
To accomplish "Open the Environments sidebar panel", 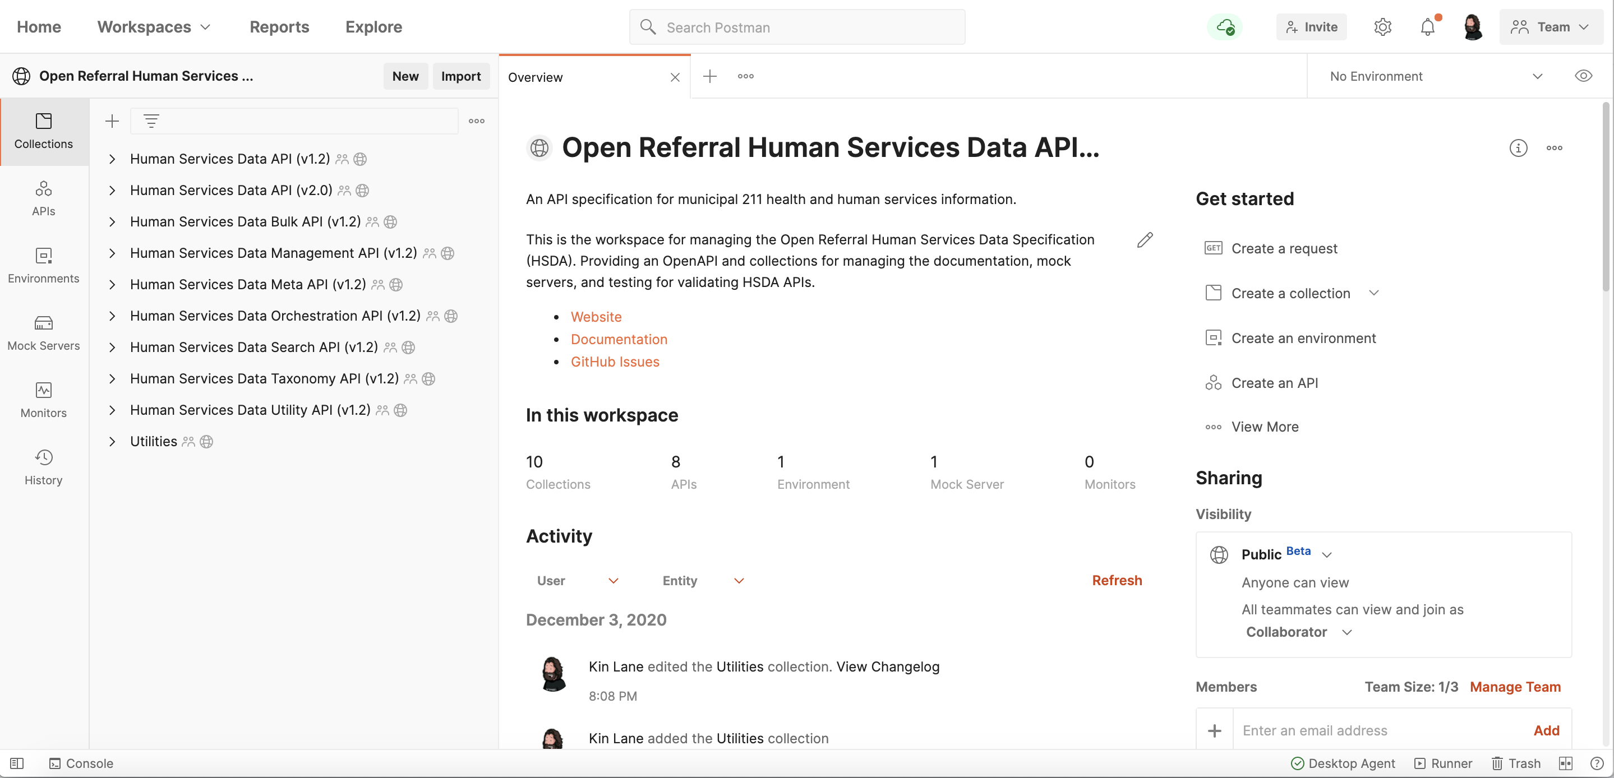I will tap(43, 266).
